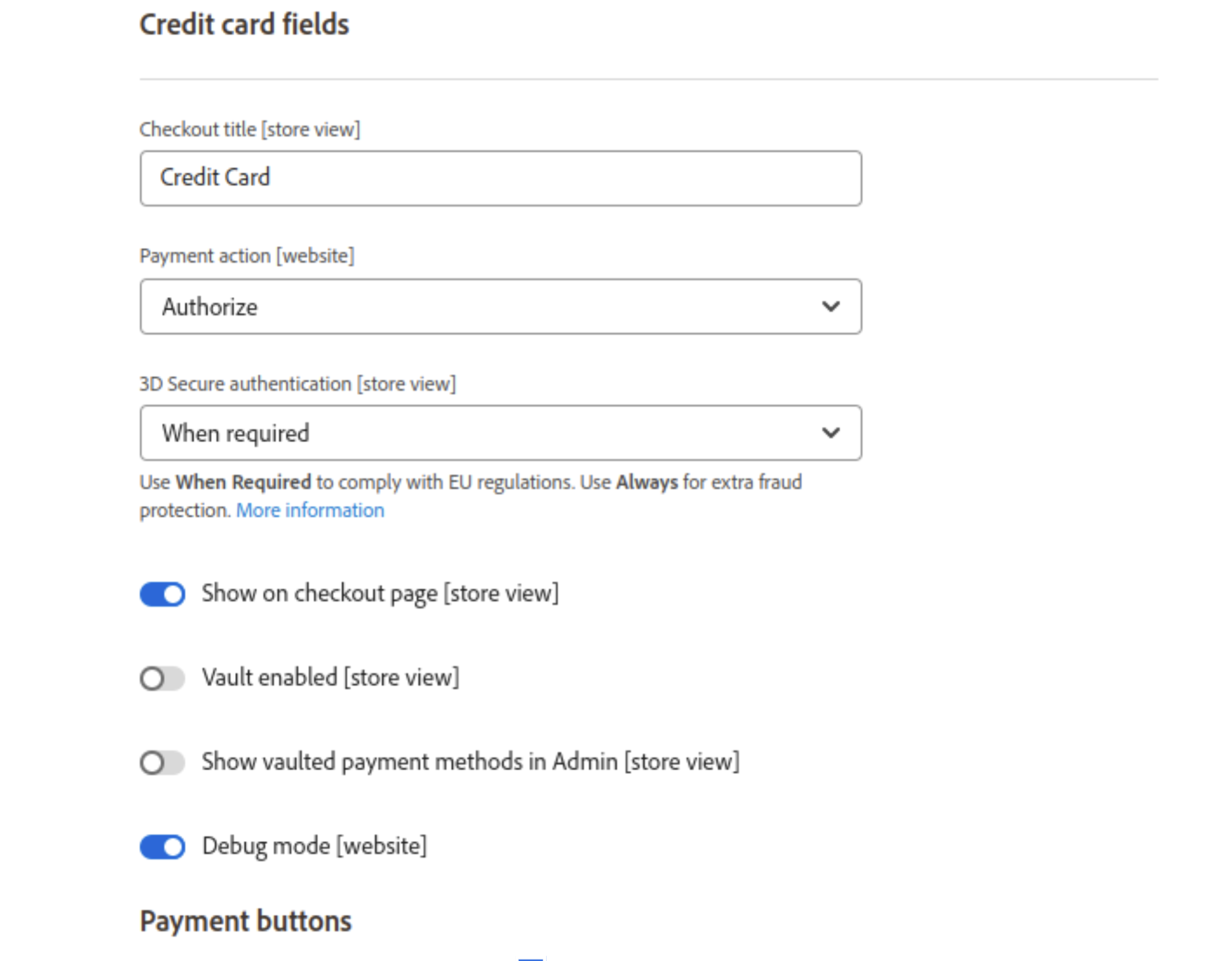Viewport: 1224px width, 961px height.
Task: Click the Show on checkout page label text
Action: (380, 594)
